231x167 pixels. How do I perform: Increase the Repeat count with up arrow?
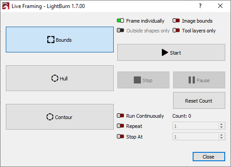click(222, 124)
